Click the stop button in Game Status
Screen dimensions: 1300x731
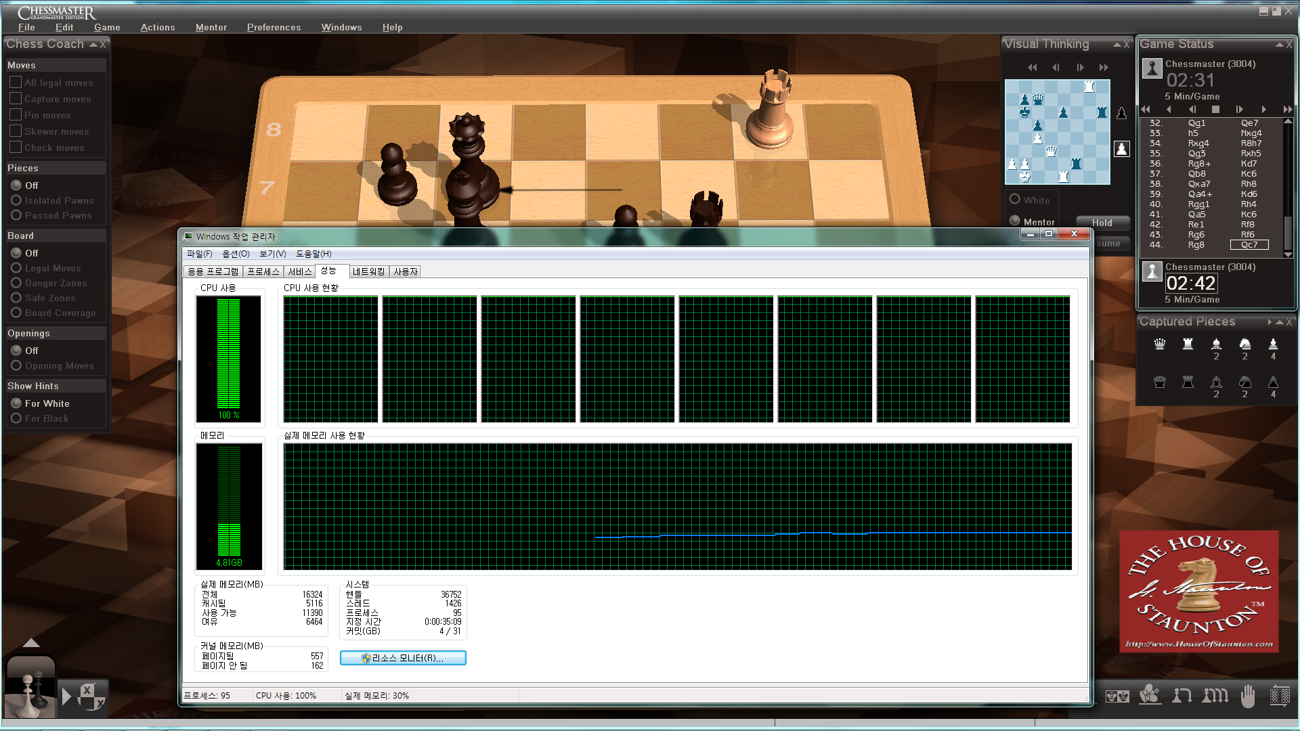pyautogui.click(x=1215, y=110)
